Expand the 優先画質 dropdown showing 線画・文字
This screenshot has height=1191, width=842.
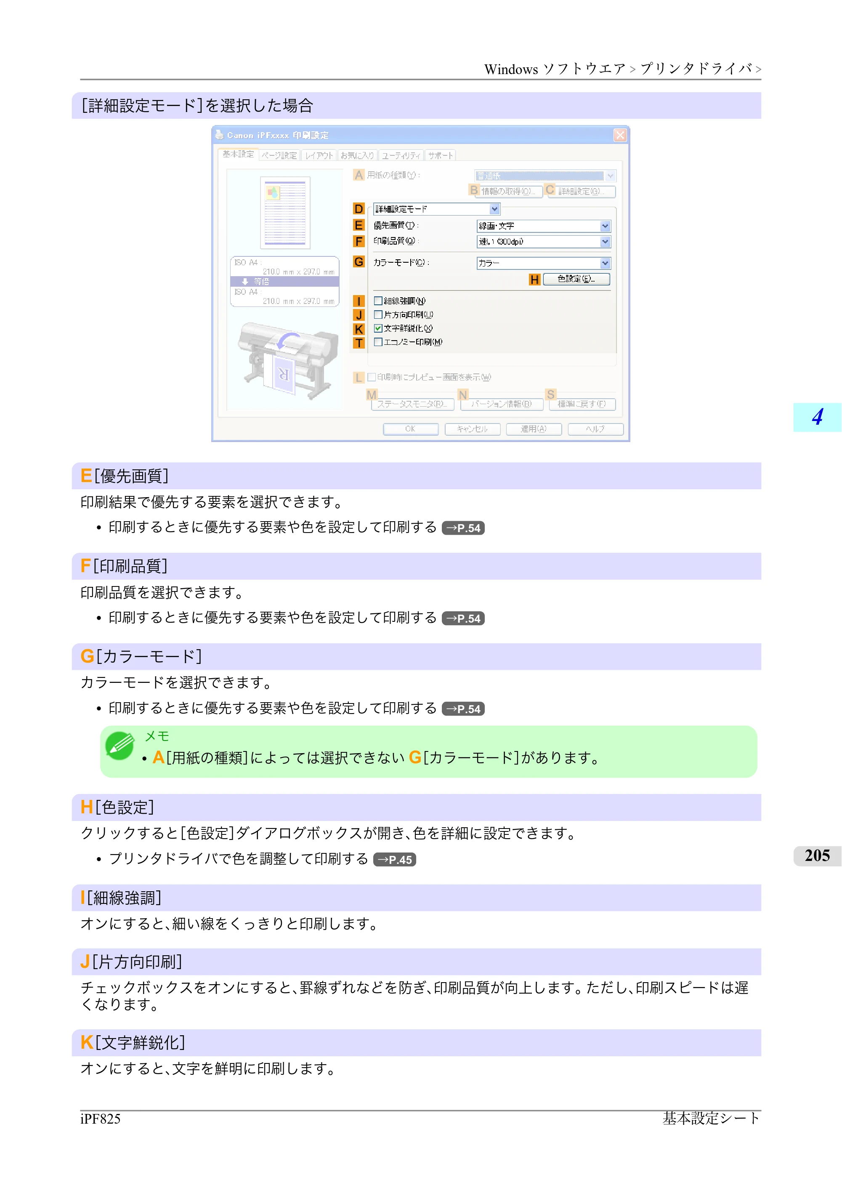(x=543, y=226)
